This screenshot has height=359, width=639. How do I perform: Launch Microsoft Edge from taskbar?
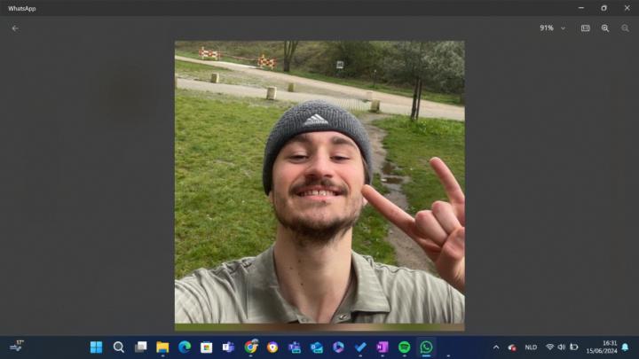click(x=185, y=347)
